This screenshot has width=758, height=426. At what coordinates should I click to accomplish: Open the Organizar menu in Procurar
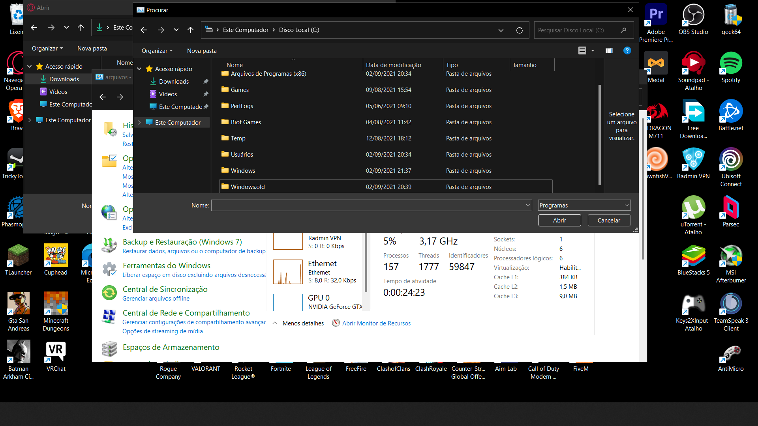157,51
